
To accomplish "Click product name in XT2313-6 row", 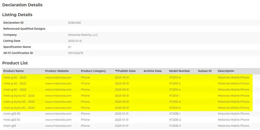I will [15, 77].
